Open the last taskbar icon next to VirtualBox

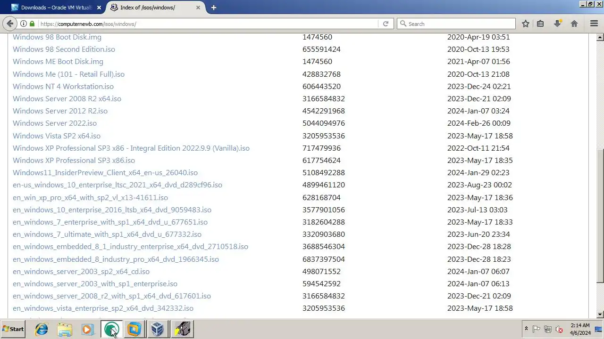click(x=182, y=329)
